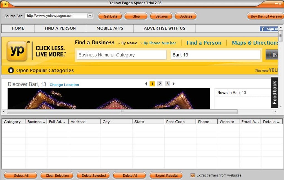This screenshot has width=284, height=180.
Task: Toggle Extract emails from websites checkbox
Action: (193, 175)
